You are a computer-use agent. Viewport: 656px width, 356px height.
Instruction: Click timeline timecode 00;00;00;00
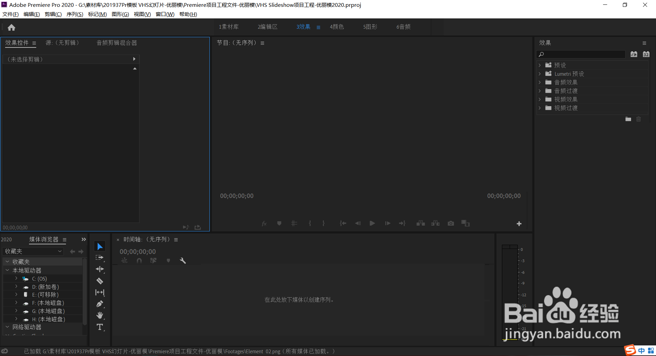[138, 252]
